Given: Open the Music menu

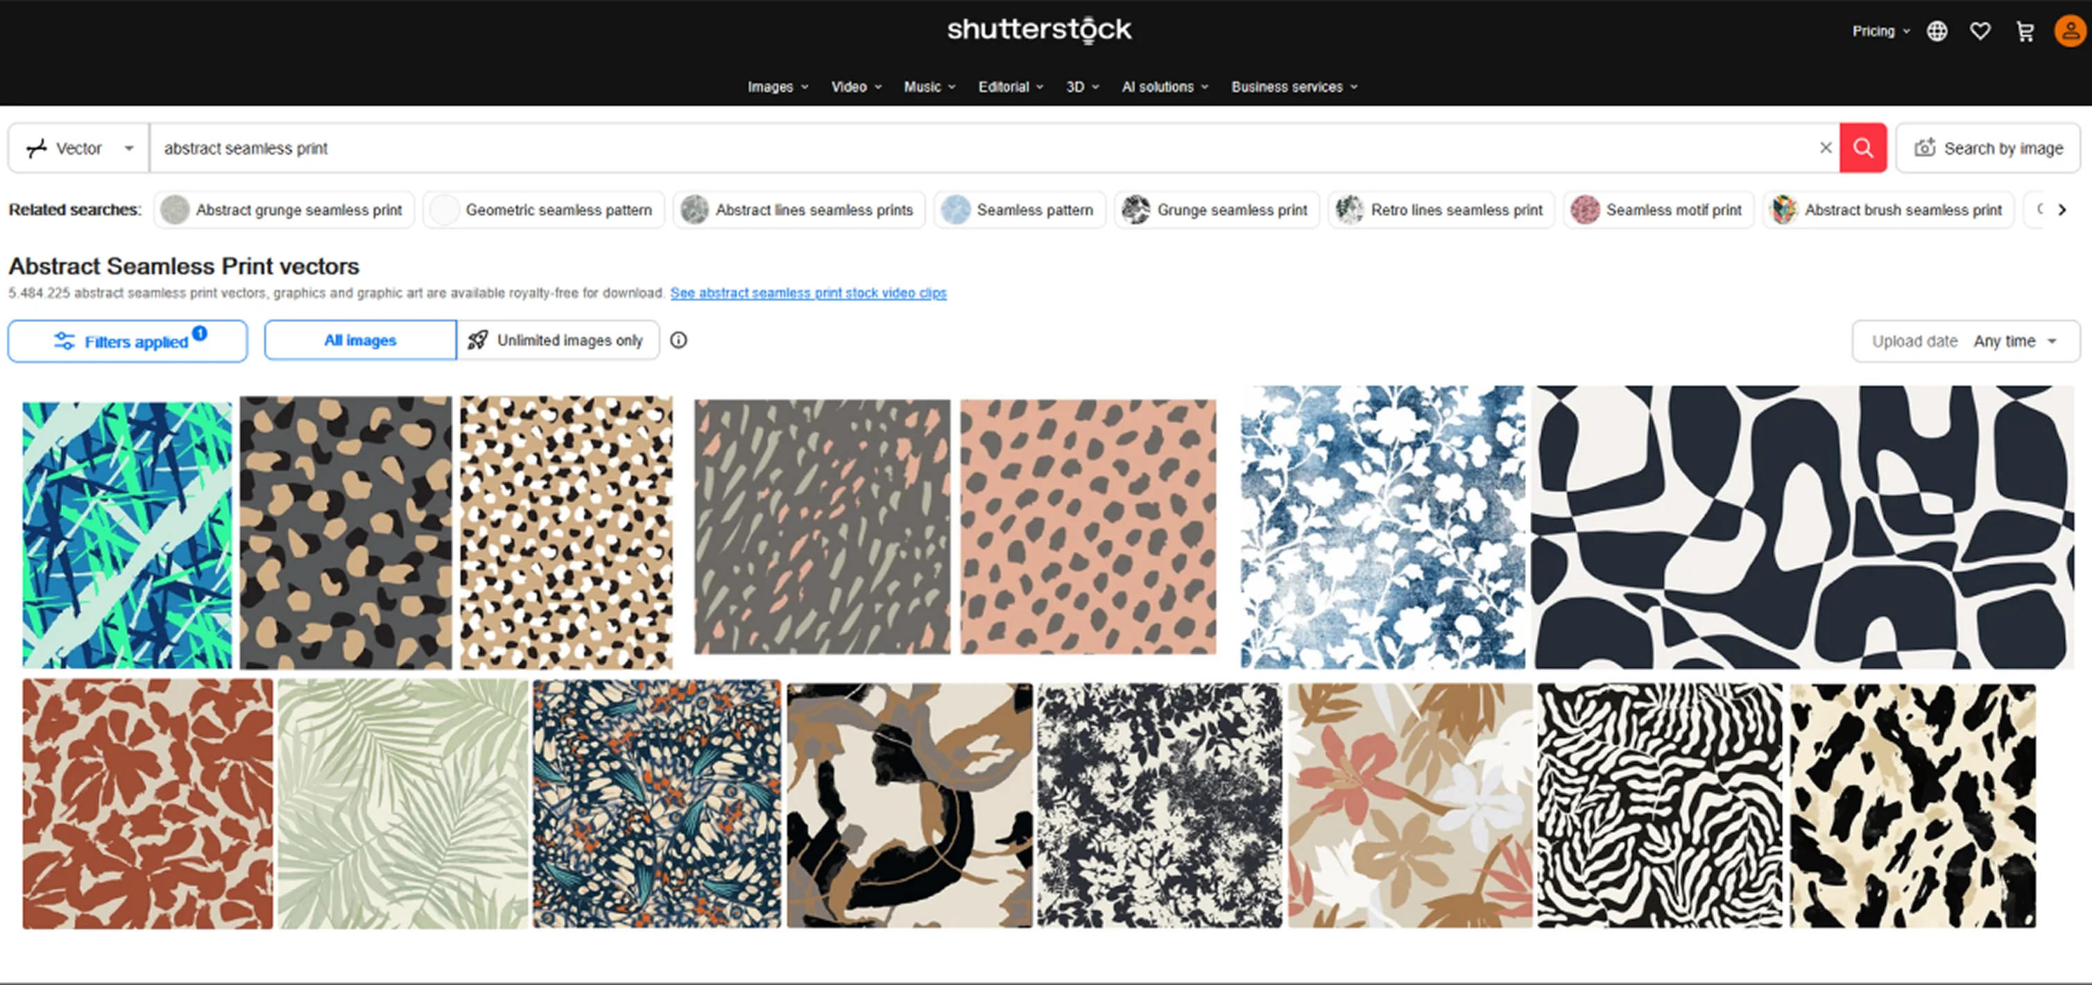Looking at the screenshot, I should [x=929, y=87].
